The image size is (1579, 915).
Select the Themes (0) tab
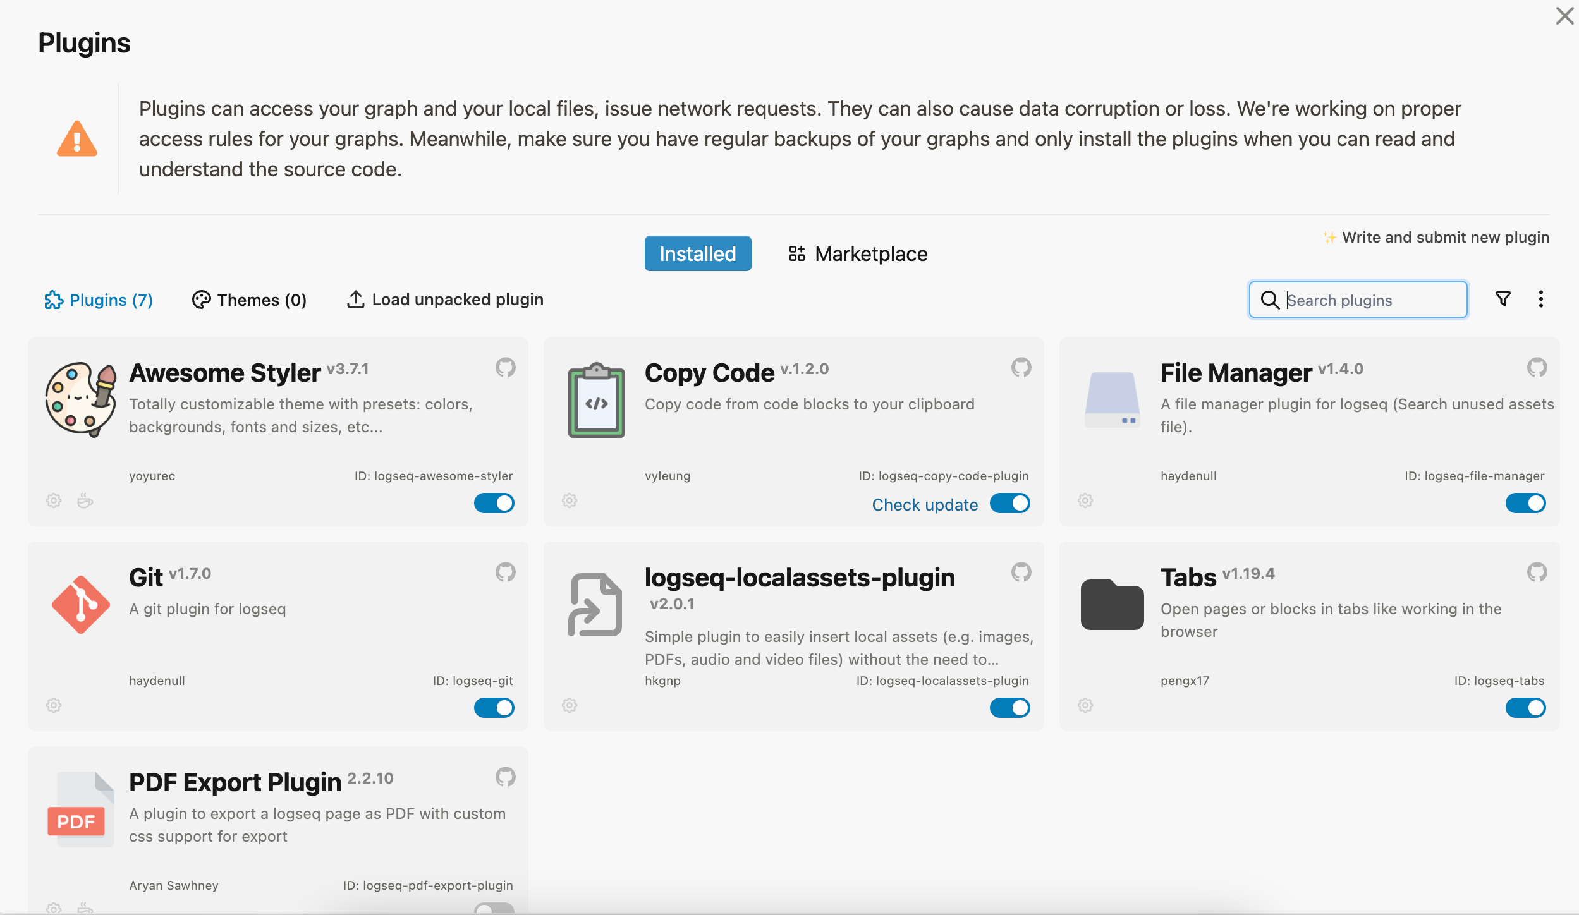pos(250,300)
